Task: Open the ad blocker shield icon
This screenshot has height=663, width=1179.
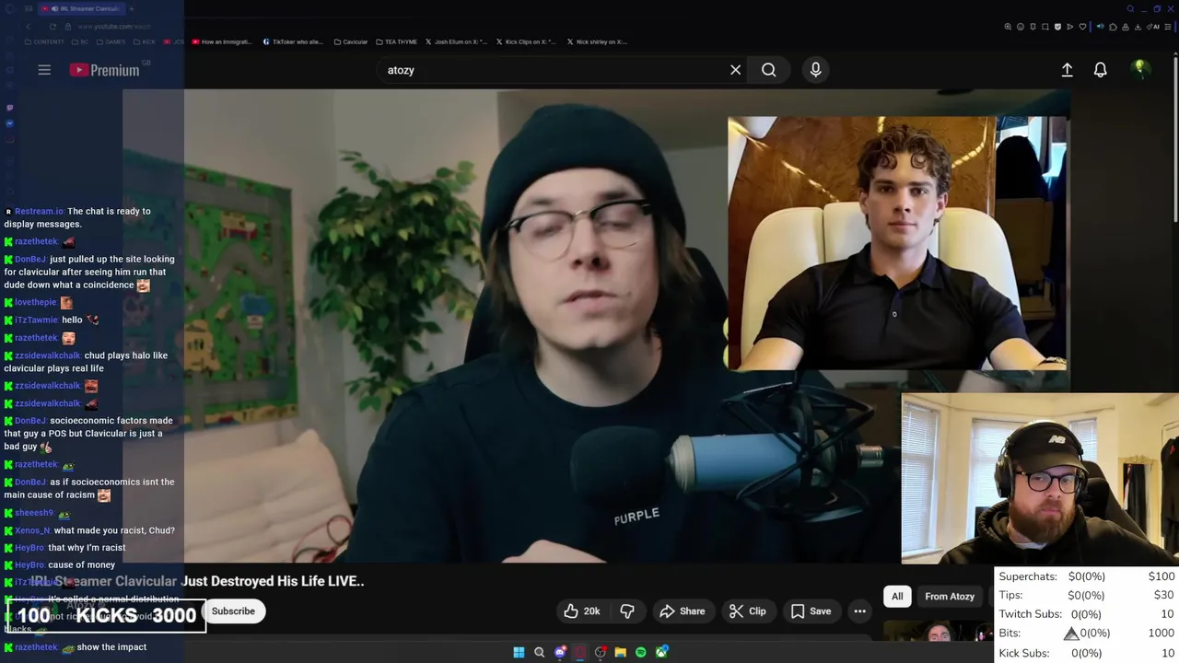Action: point(1057,27)
